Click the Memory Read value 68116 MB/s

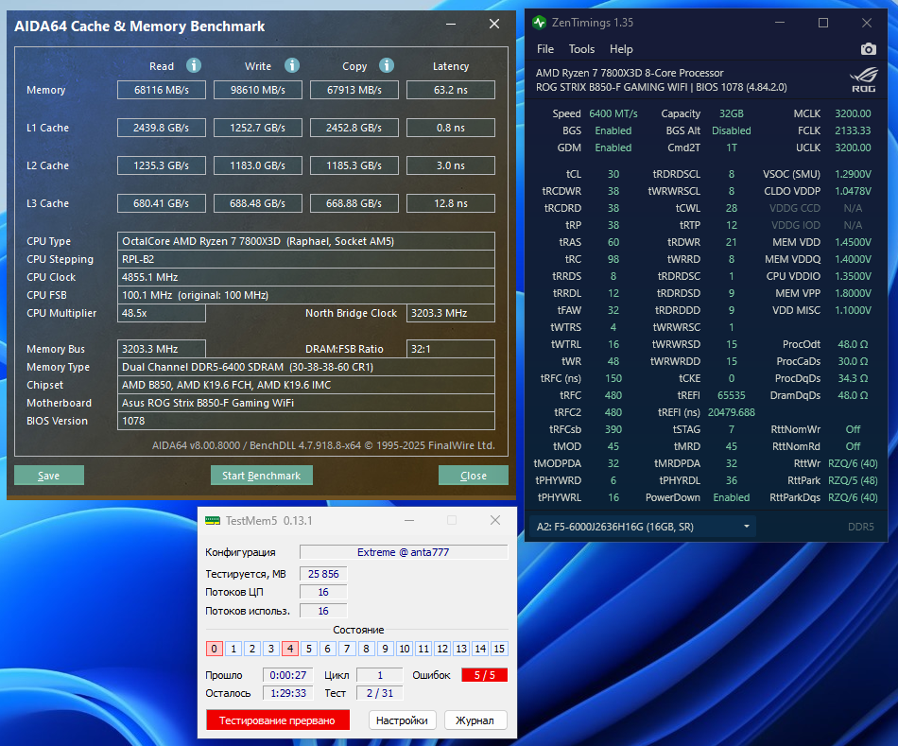[x=162, y=90]
